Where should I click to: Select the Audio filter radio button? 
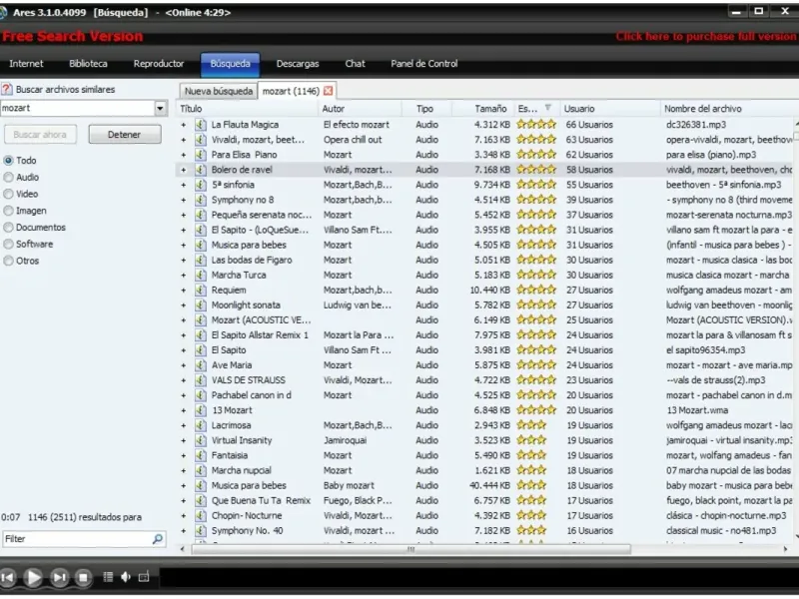[x=8, y=178]
